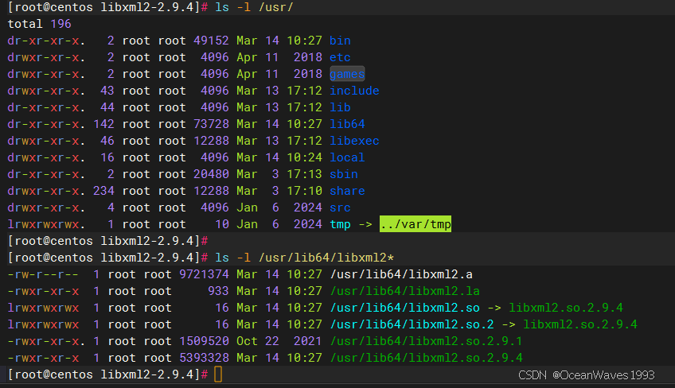
Task: Click the '/usr/lib64/libxml2.so.2.9.4' file path
Action: [x=426, y=358]
